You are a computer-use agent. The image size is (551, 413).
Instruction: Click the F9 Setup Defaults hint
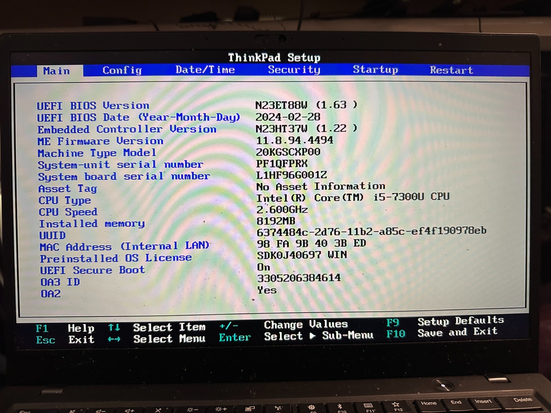[x=445, y=321]
